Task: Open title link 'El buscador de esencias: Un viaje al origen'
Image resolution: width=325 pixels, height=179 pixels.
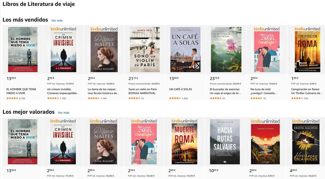Action: 226,91
